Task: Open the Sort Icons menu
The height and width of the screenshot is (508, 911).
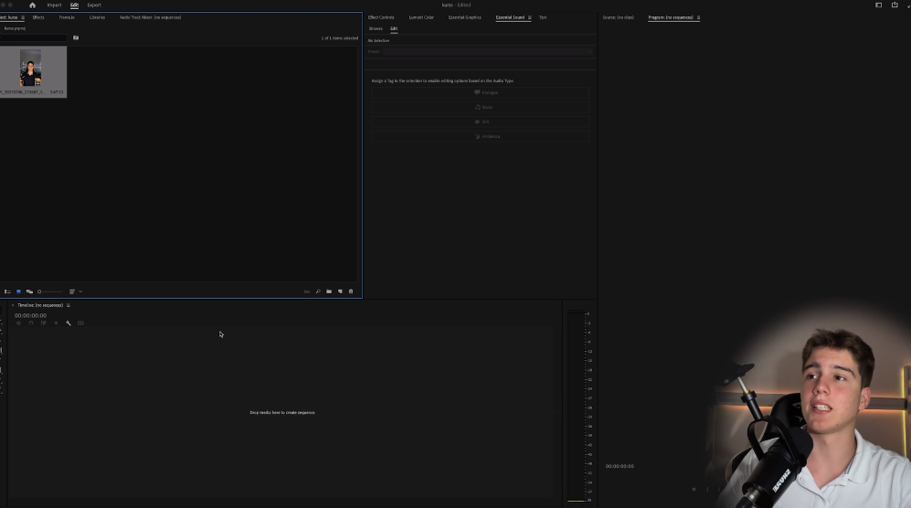Action: (x=72, y=291)
